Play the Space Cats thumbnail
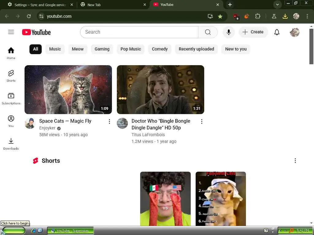This screenshot has width=314, height=235. tap(68, 90)
